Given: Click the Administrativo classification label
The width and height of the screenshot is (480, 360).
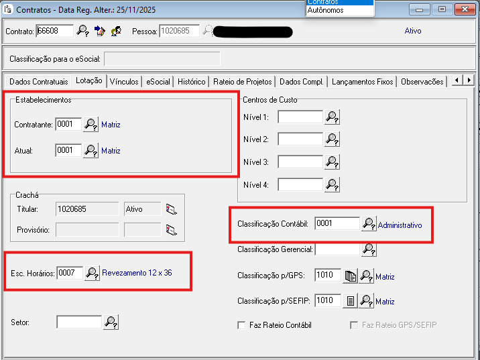Looking at the screenshot, I should [x=400, y=225].
